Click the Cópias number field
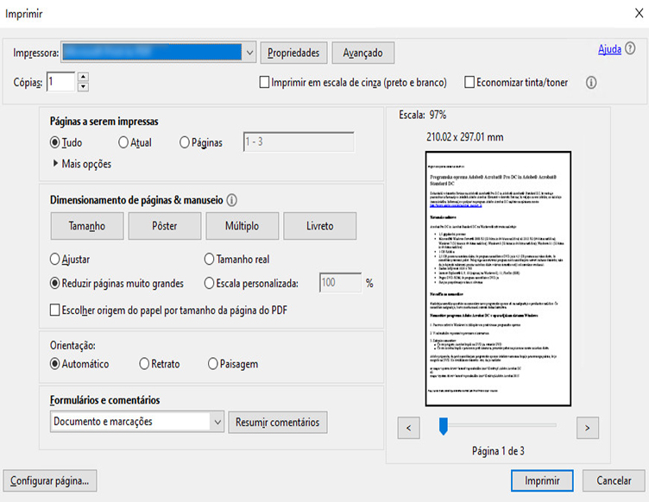Screen dimensions: 649x502 pyautogui.click(x=60, y=81)
